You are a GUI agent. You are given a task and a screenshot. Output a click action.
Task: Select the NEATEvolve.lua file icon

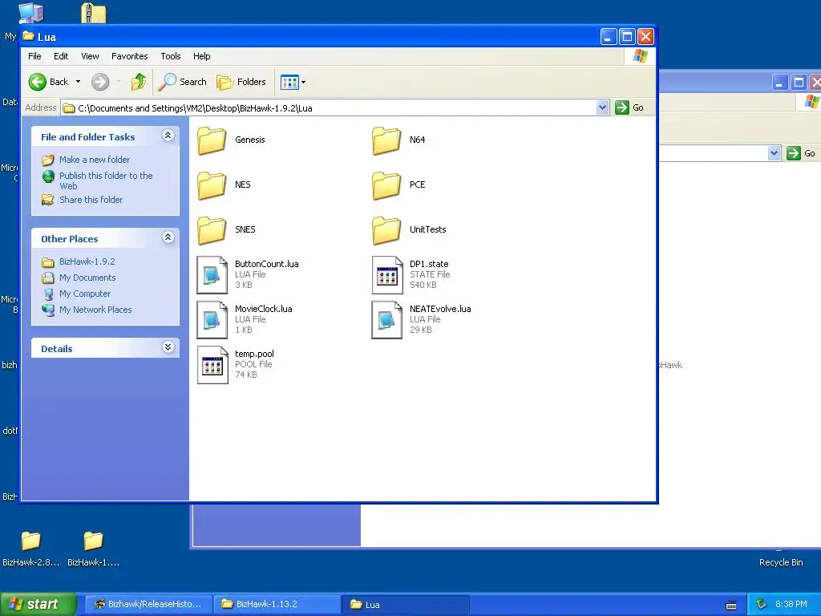[x=387, y=320]
